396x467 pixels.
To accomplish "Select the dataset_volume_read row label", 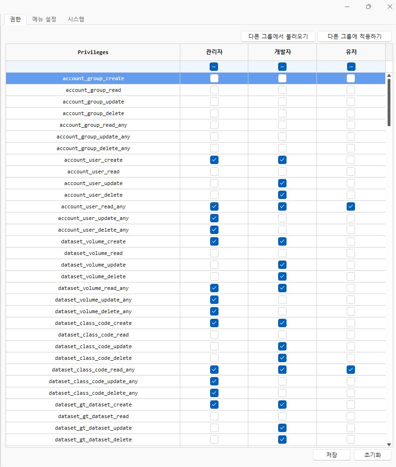I will click(x=93, y=253).
